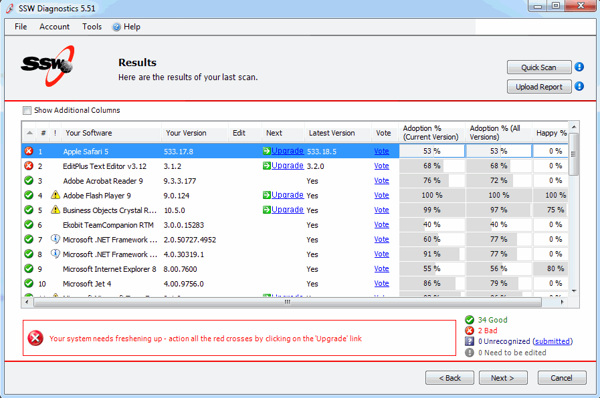600x398 pixels.
Task: Click the 0 Unrecognized question mark icon
Action: tap(470, 341)
